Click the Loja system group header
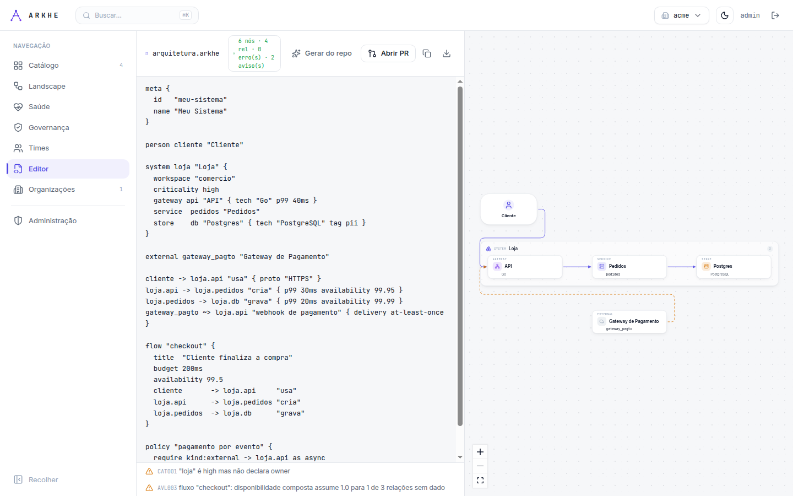The height and width of the screenshot is (496, 793). coord(629,249)
